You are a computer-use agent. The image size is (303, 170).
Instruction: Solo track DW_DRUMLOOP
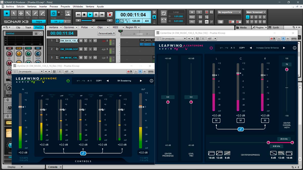click(86, 49)
